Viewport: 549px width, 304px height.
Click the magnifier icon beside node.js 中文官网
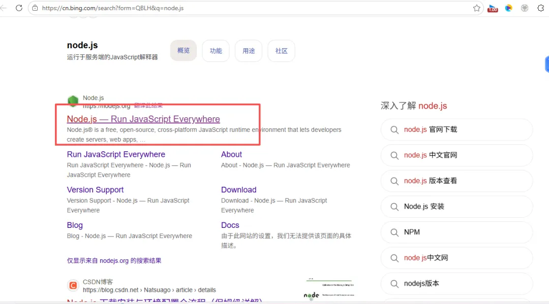[394, 155]
